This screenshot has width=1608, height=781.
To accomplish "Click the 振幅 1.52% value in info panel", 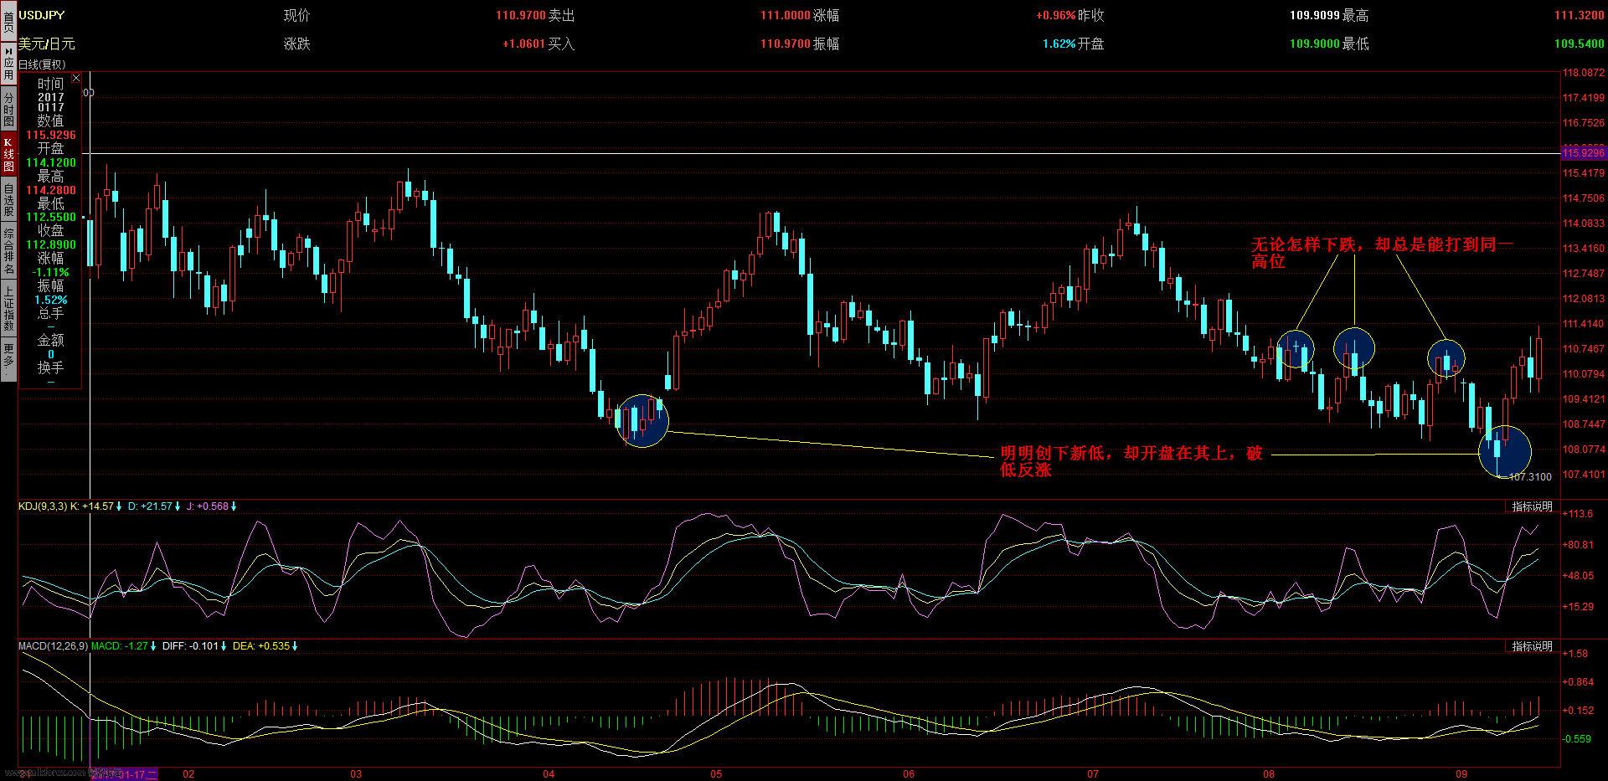I will 50,300.
